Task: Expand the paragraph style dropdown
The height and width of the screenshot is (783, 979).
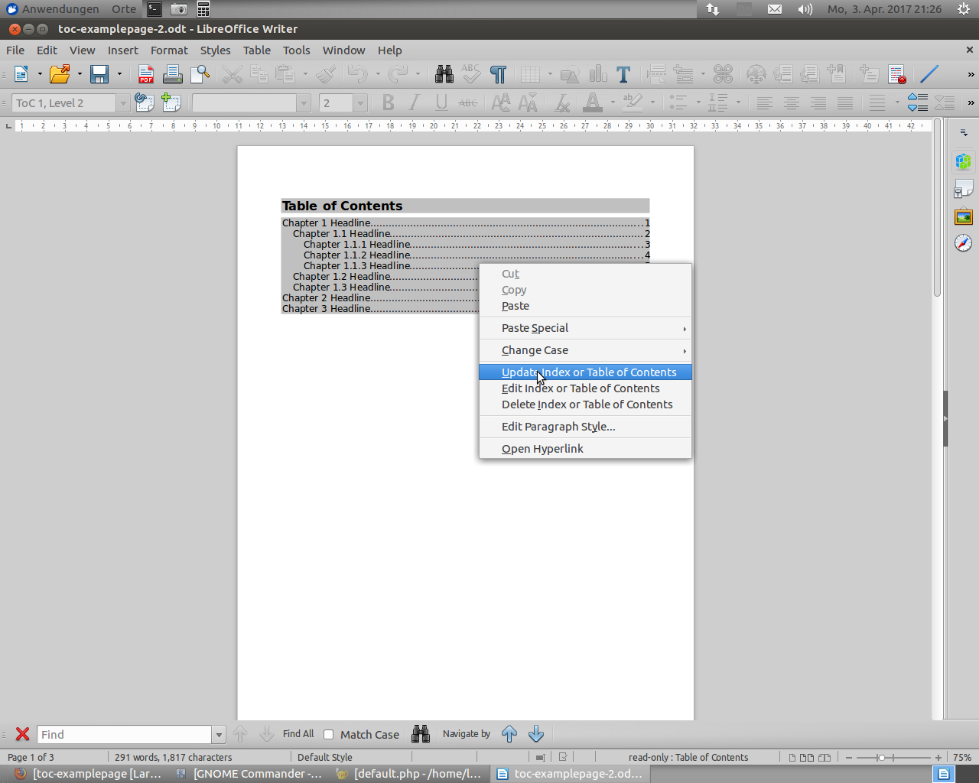Action: [x=122, y=103]
